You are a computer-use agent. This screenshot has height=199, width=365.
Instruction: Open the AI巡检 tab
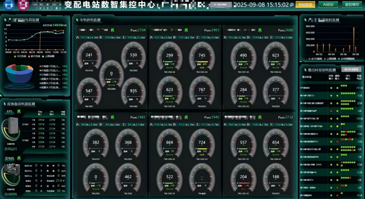click(328, 4)
